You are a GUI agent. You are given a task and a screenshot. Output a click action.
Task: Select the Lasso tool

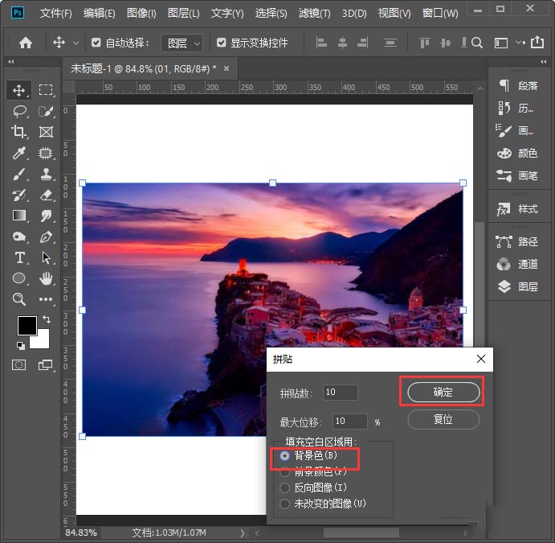[19, 111]
